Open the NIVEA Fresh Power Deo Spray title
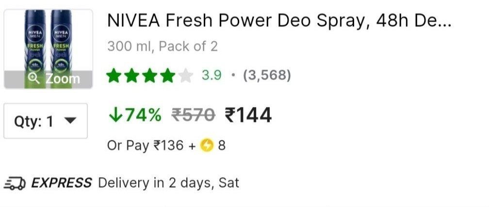The image size is (489, 207). (279, 21)
